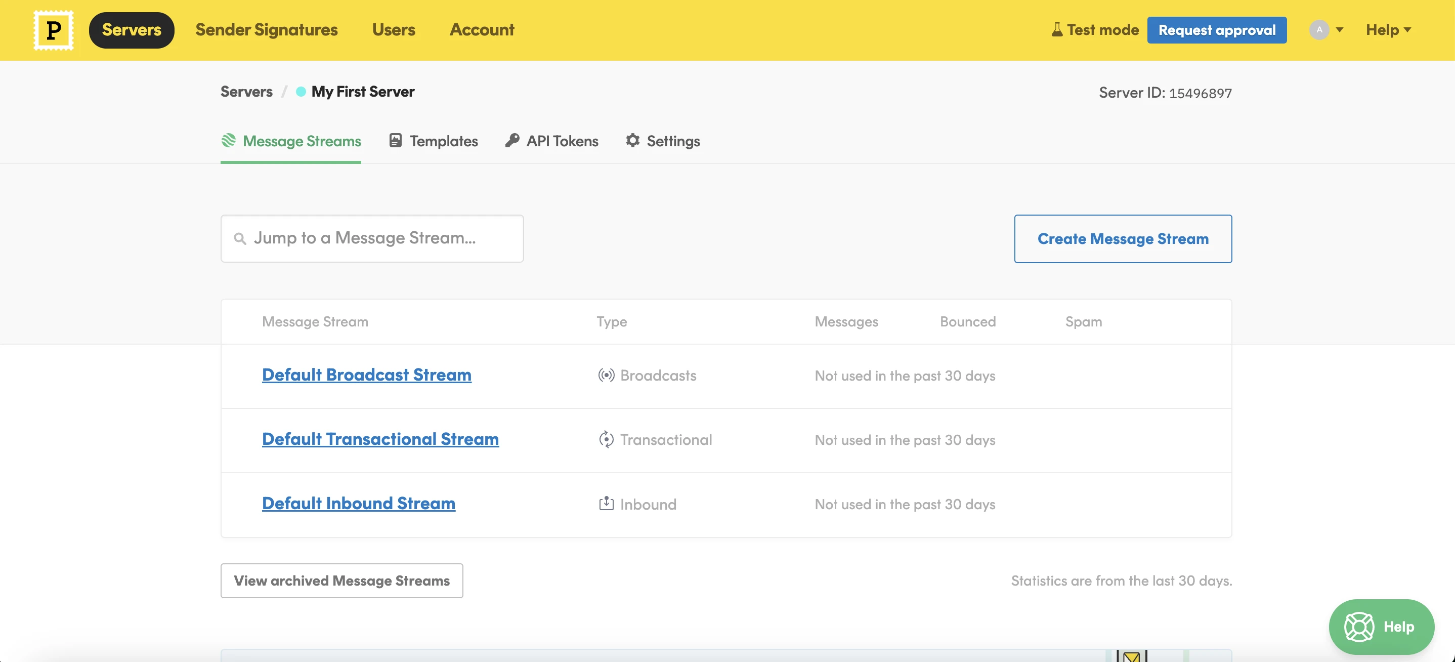Click the floating Help lifebuoy icon
1455x662 pixels.
pyautogui.click(x=1358, y=627)
